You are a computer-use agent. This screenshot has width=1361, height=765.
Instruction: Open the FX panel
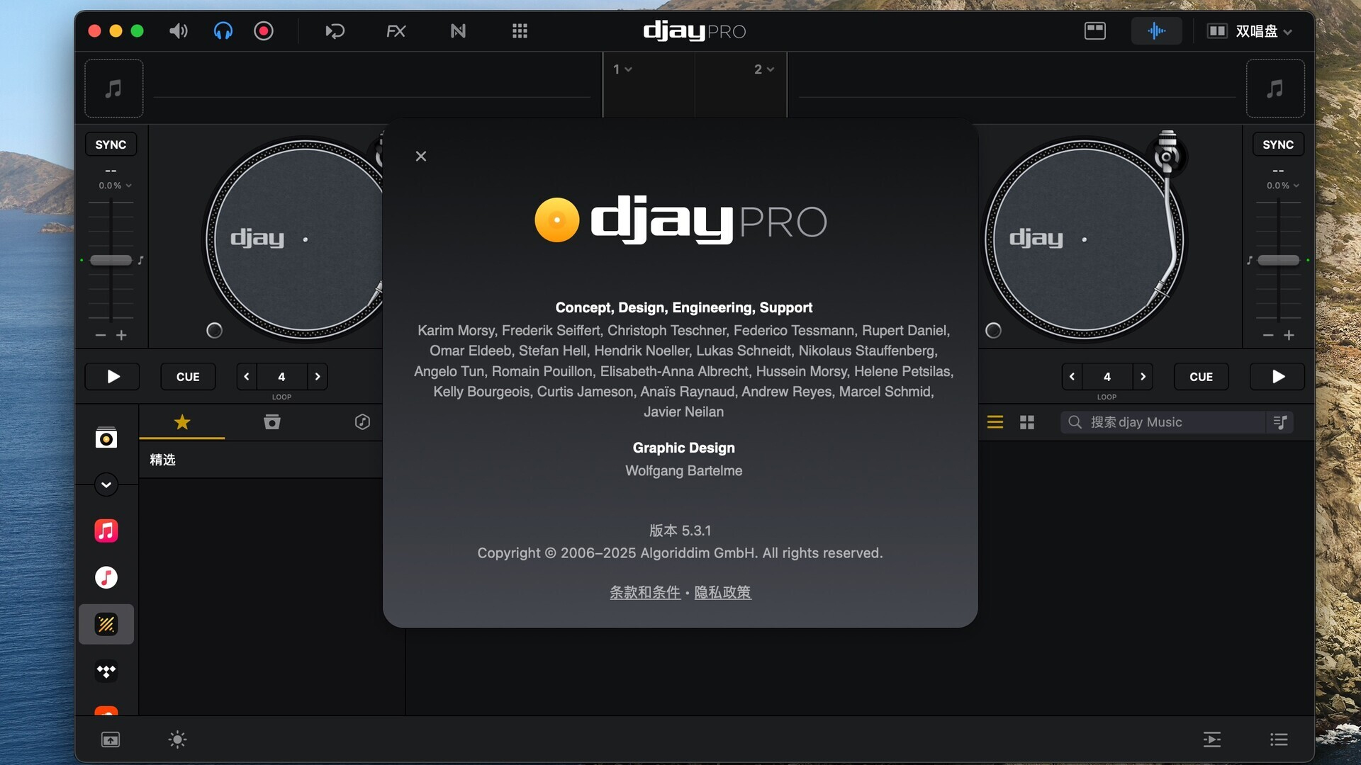click(x=396, y=31)
